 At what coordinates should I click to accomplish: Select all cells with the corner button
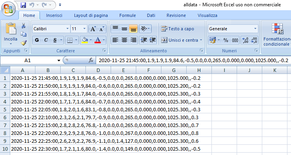5,70
